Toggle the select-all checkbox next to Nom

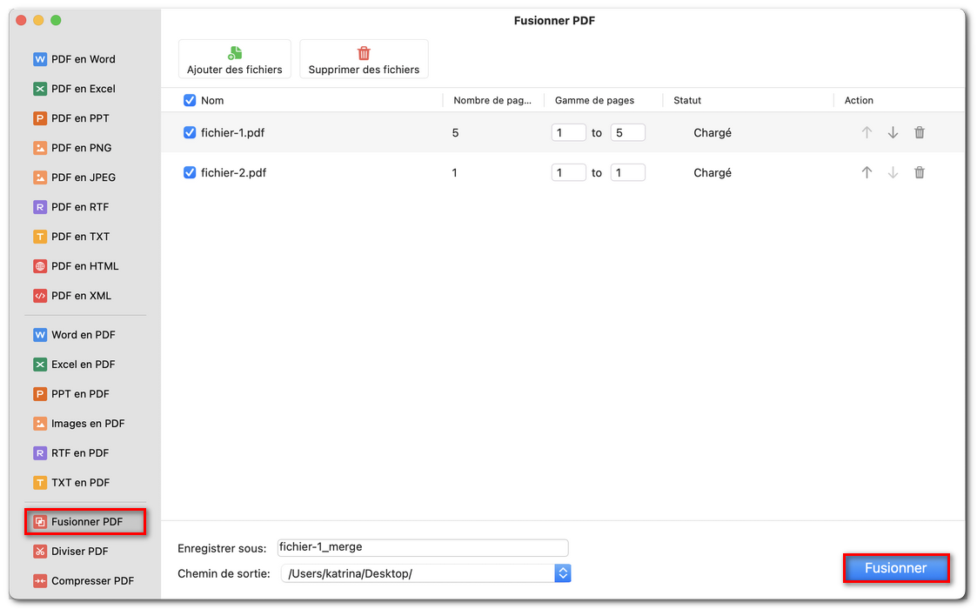tap(189, 100)
